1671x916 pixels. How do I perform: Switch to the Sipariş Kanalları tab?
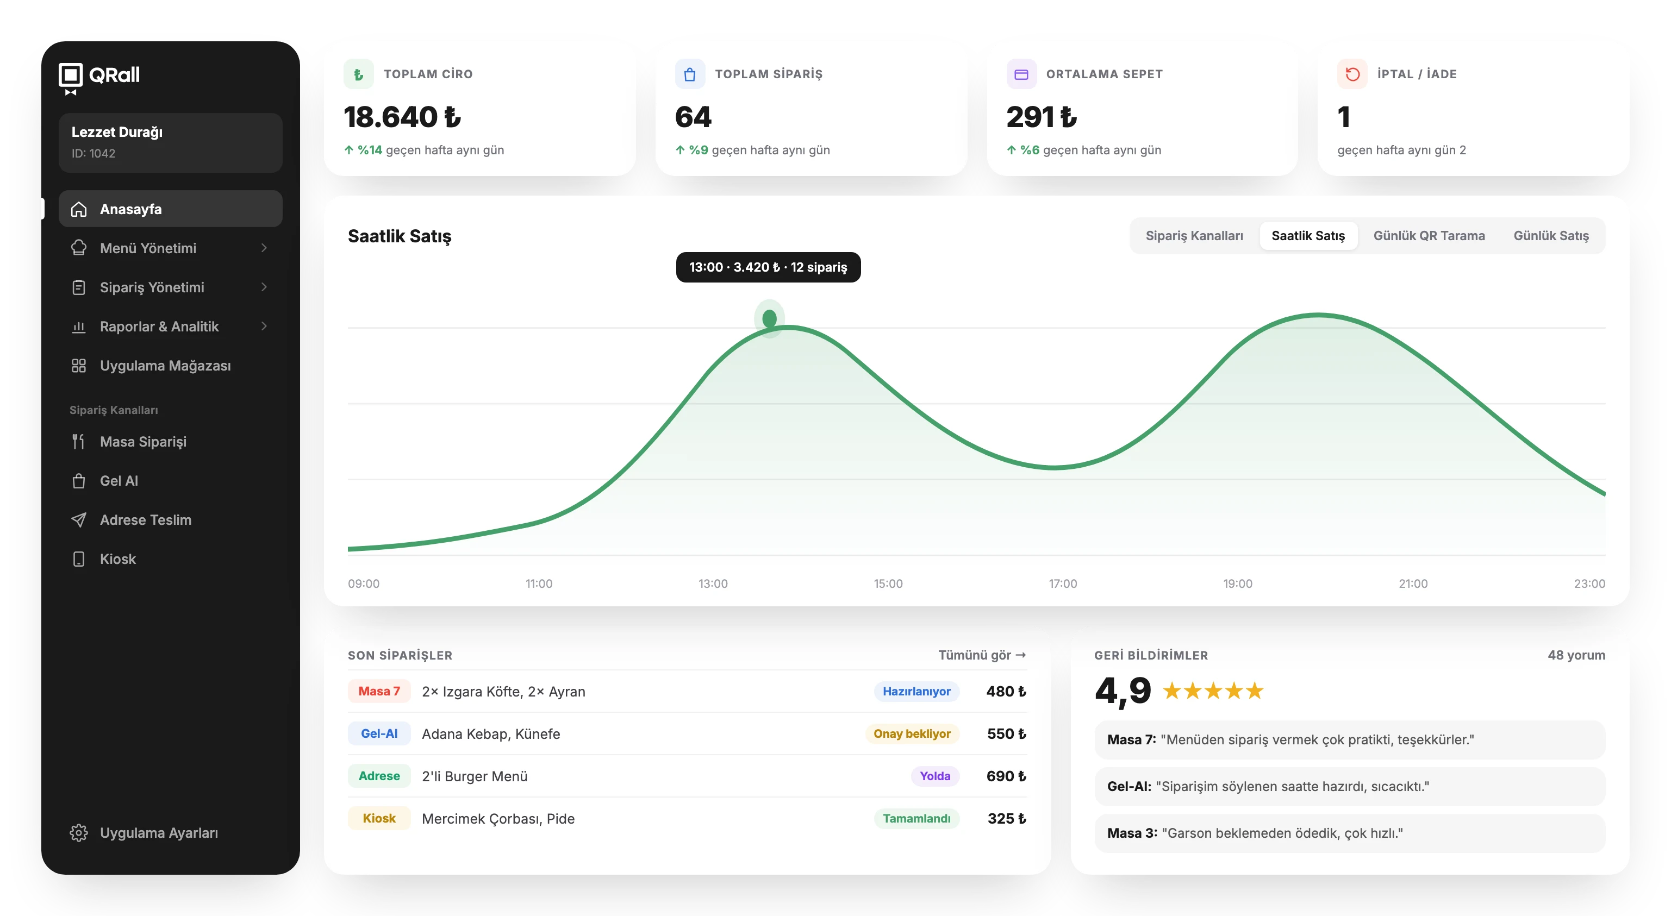[x=1194, y=235]
